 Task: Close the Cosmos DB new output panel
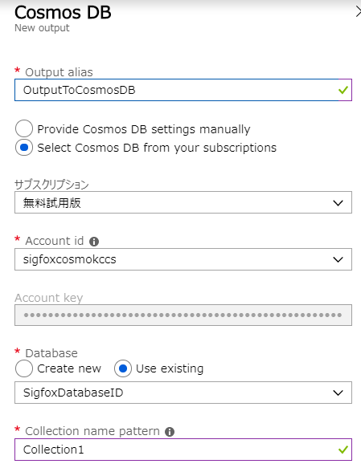pyautogui.click(x=358, y=12)
